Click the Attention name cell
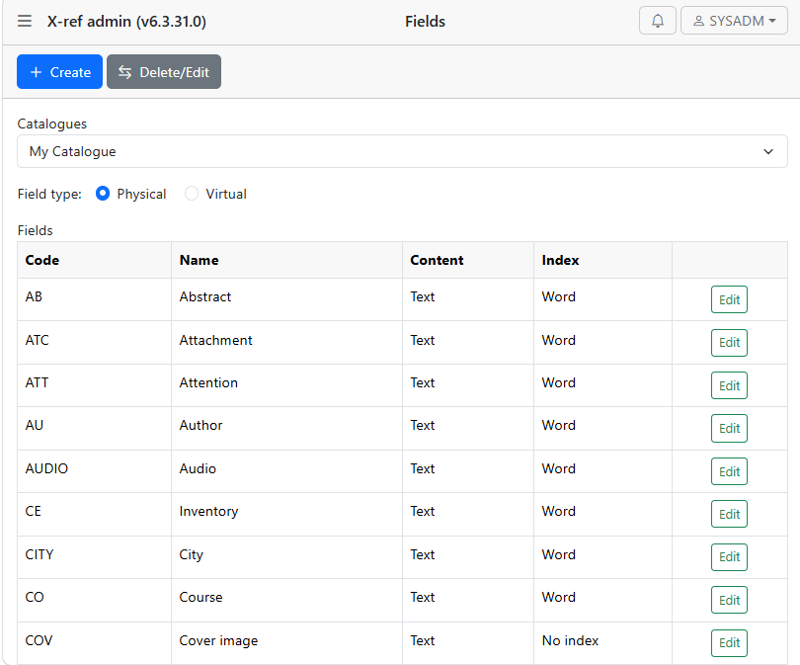Viewport: 800px width, 665px height. 286,385
